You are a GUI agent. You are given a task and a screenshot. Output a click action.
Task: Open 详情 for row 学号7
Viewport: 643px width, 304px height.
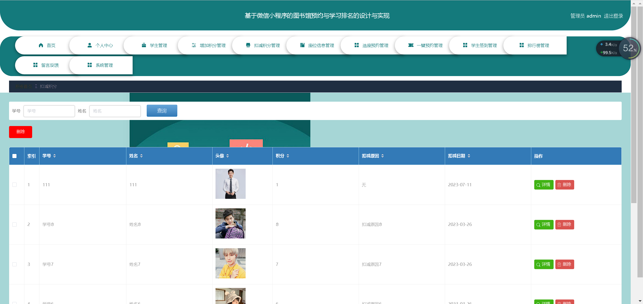[x=544, y=264]
